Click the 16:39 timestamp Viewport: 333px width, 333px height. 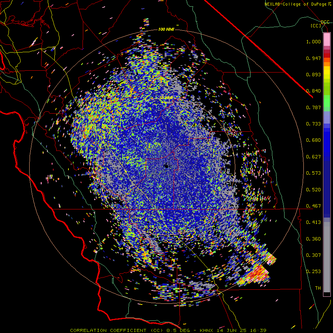[259, 330]
